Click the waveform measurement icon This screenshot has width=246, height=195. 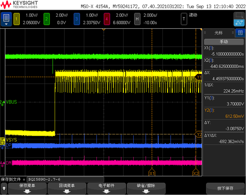(x=239, y=23)
